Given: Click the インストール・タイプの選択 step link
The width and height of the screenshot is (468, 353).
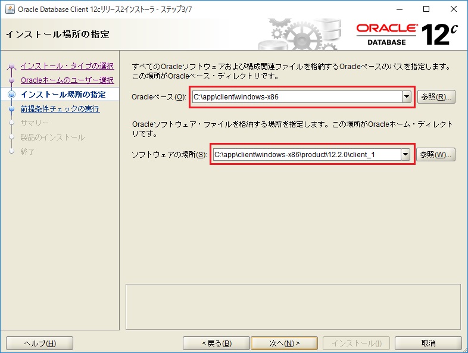Looking at the screenshot, I should pyautogui.click(x=67, y=66).
